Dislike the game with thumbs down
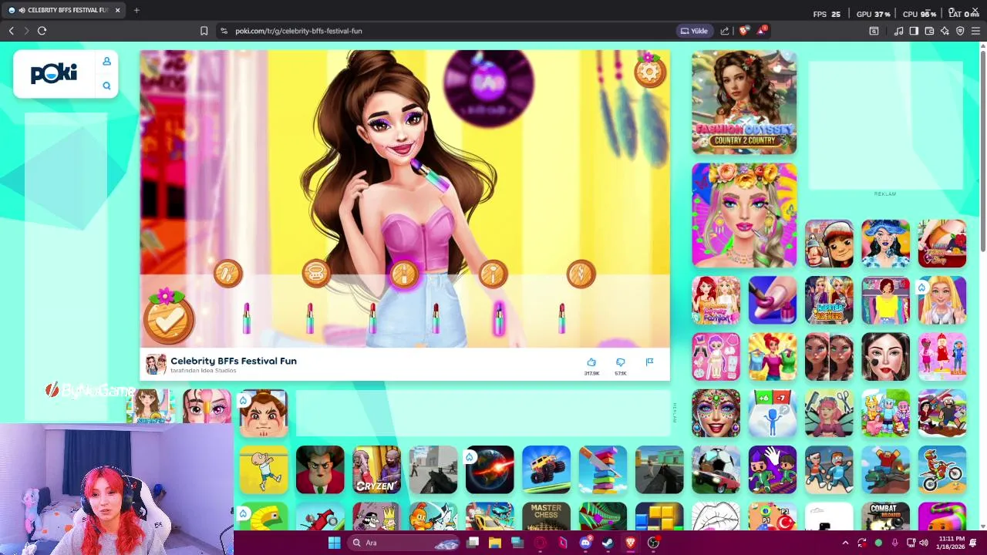This screenshot has height=555, width=987. [621, 362]
